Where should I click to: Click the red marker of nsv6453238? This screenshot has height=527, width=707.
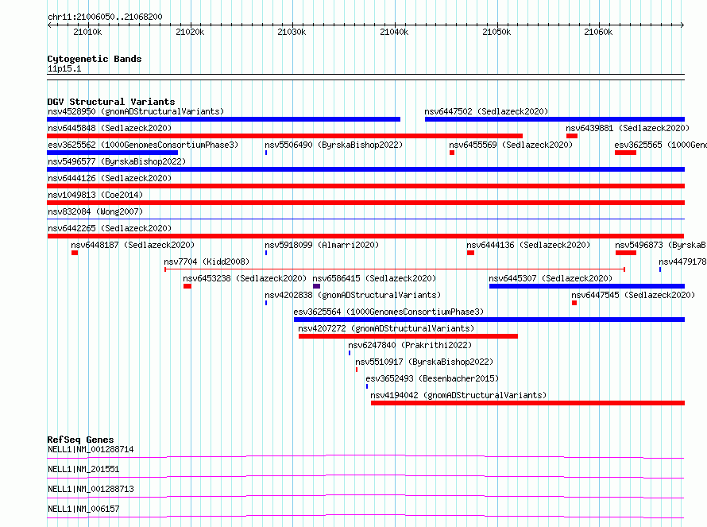click(187, 286)
